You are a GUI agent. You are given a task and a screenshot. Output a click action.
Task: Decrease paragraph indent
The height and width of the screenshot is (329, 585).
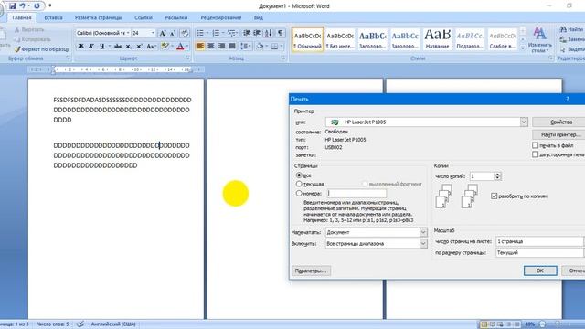pyautogui.click(x=247, y=33)
